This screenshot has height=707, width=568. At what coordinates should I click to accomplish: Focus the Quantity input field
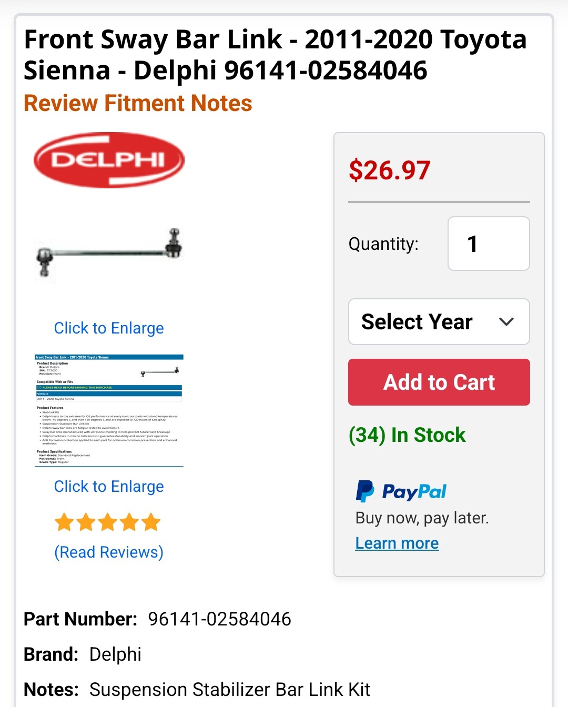[x=488, y=244]
